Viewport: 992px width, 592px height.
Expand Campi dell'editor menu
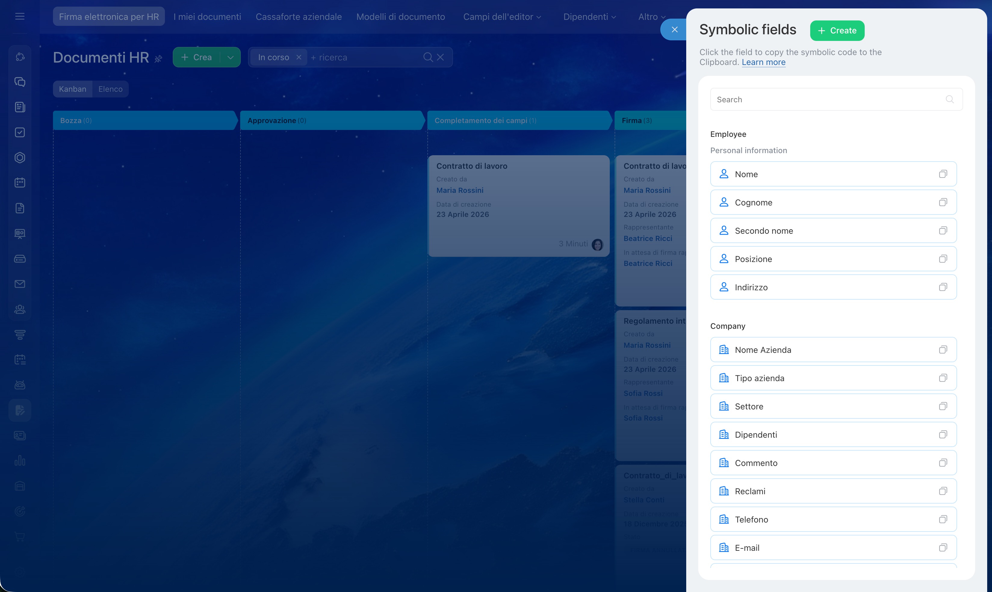tap(502, 17)
